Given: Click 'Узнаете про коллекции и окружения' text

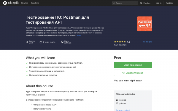Looking at the screenshot, I should [47, 71].
